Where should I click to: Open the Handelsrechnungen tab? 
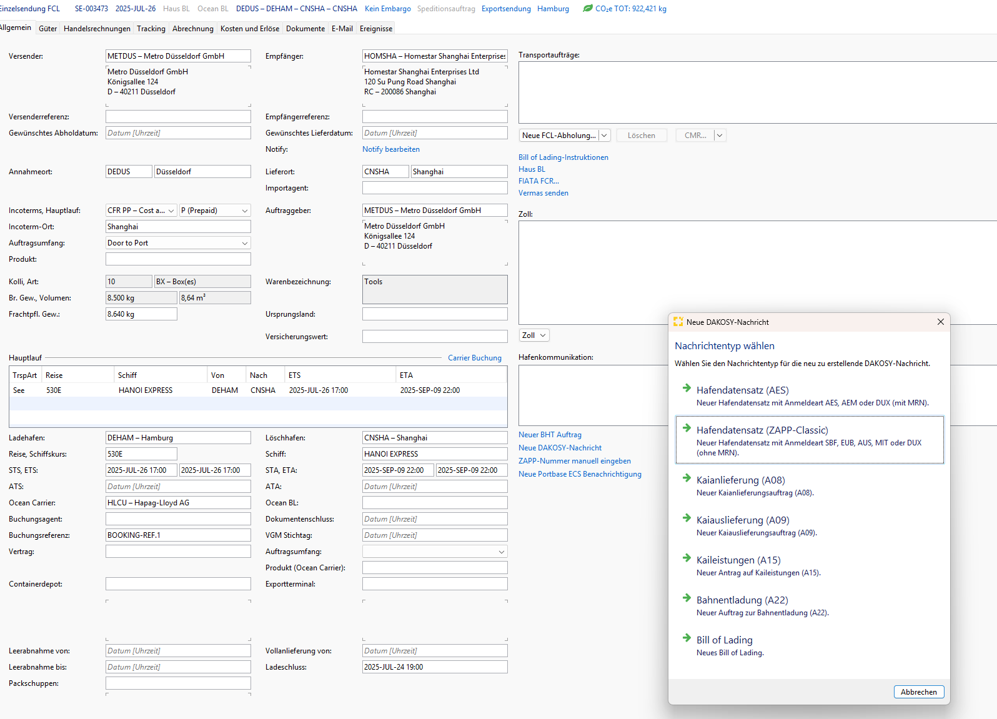(97, 29)
